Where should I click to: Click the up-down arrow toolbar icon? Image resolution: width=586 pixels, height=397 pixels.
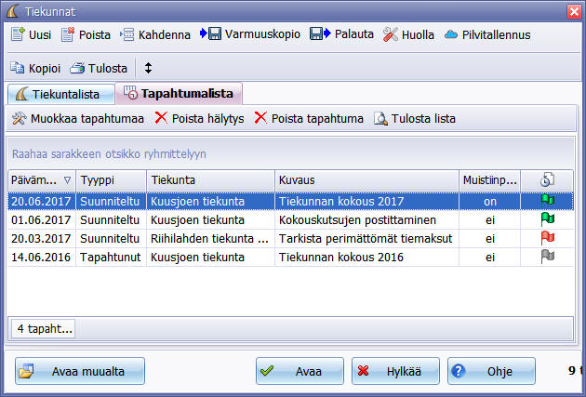point(149,68)
